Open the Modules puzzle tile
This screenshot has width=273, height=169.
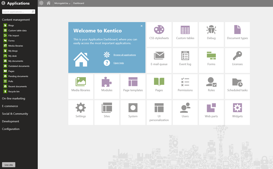pyautogui.click(x=107, y=86)
